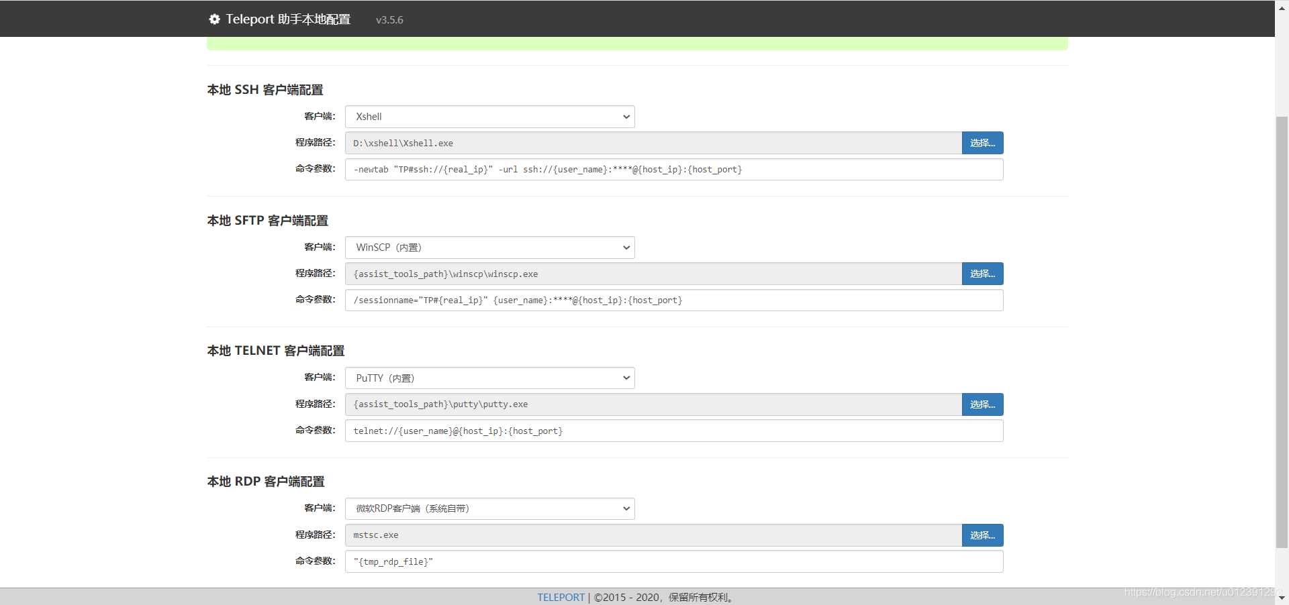Focus TELNET program path field putty.exe

tap(653, 404)
